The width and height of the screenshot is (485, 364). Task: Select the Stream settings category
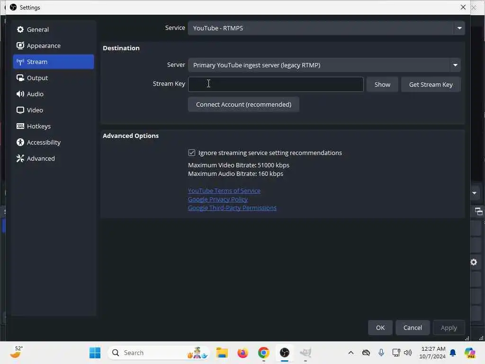tap(53, 62)
